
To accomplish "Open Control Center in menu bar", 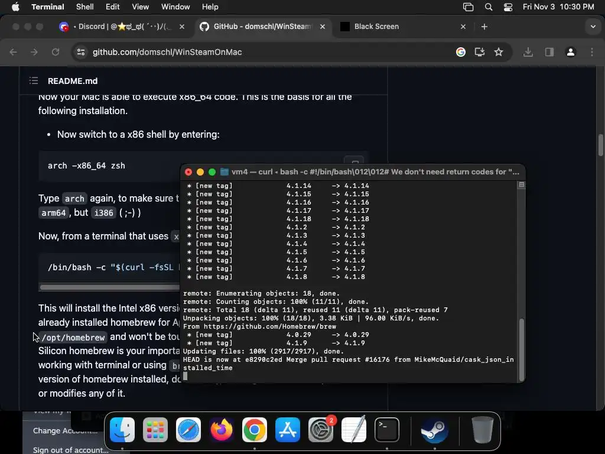I will click(x=508, y=7).
